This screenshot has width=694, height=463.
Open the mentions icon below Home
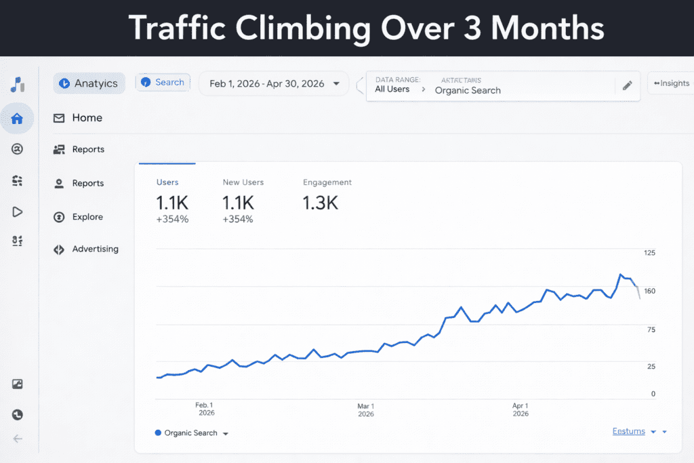pos(17,149)
